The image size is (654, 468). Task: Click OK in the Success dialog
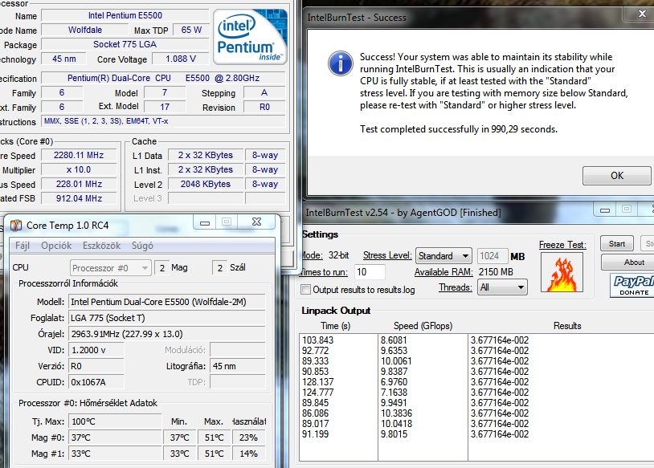click(x=616, y=176)
